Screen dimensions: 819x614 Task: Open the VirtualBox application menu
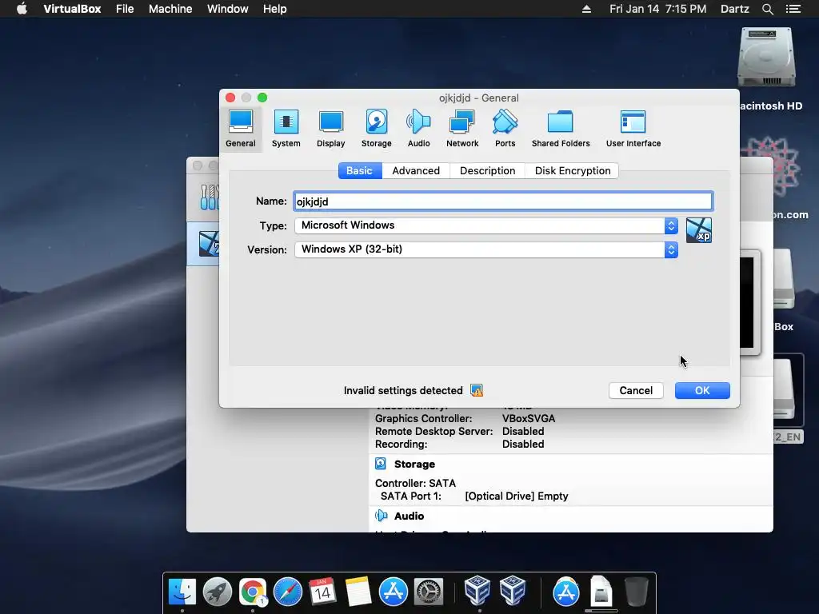(72, 9)
